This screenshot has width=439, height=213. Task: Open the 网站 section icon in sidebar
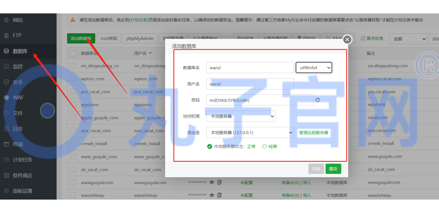tap(7, 20)
